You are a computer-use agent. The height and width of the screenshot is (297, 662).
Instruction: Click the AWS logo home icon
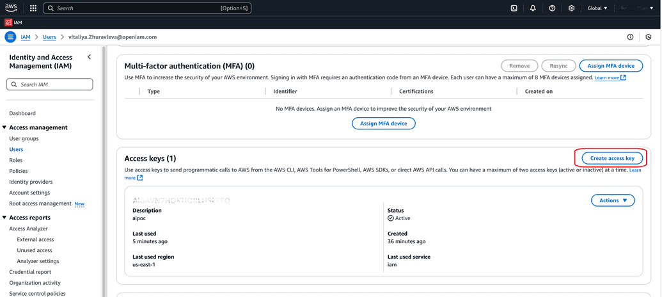pyautogui.click(x=12, y=8)
